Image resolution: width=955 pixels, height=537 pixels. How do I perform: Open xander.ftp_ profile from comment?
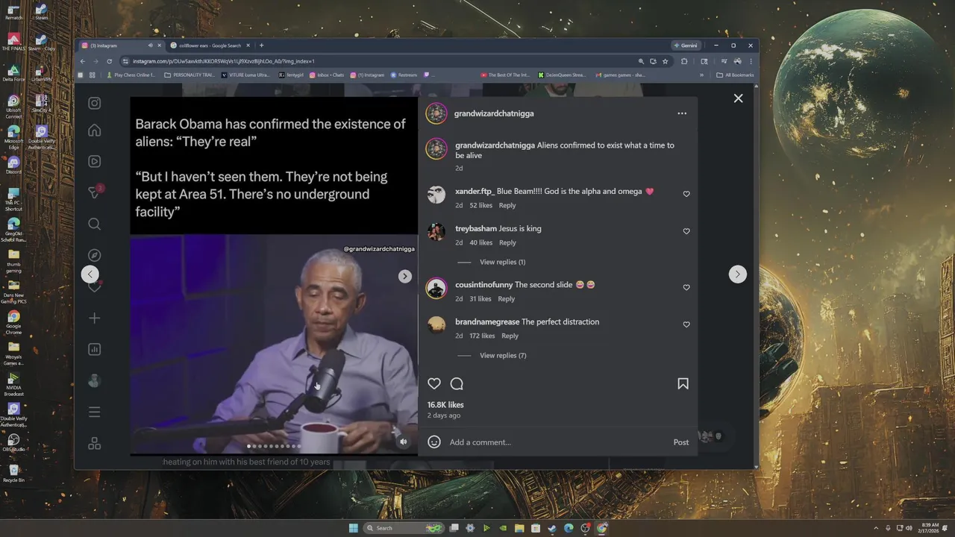(x=475, y=191)
